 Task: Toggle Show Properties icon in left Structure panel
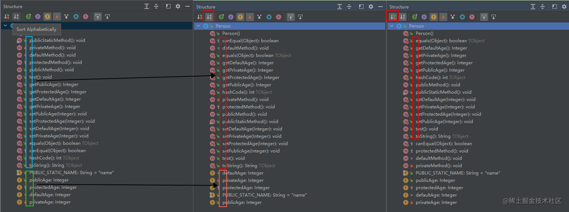[37, 16]
